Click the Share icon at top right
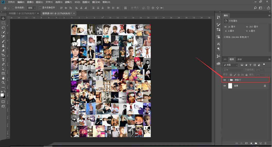 [269, 8]
